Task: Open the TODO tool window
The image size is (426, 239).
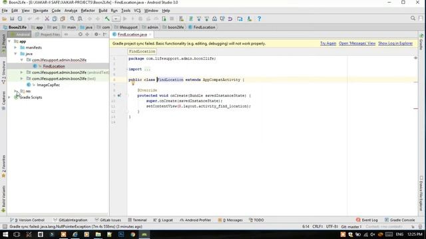Action: point(256,220)
